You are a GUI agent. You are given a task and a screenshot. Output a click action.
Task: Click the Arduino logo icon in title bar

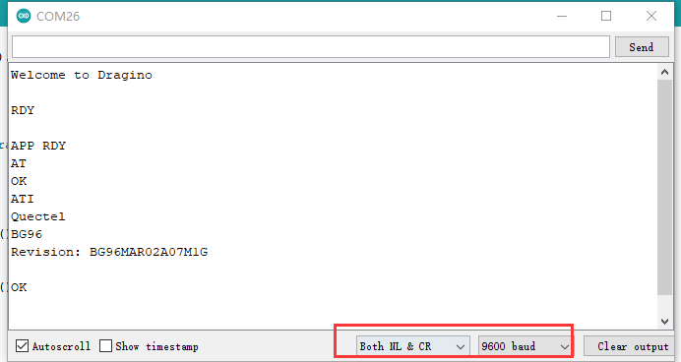[x=24, y=16]
